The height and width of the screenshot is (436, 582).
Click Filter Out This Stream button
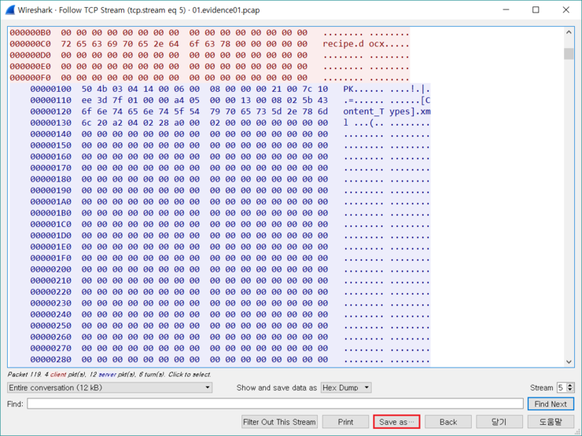pyautogui.click(x=279, y=422)
